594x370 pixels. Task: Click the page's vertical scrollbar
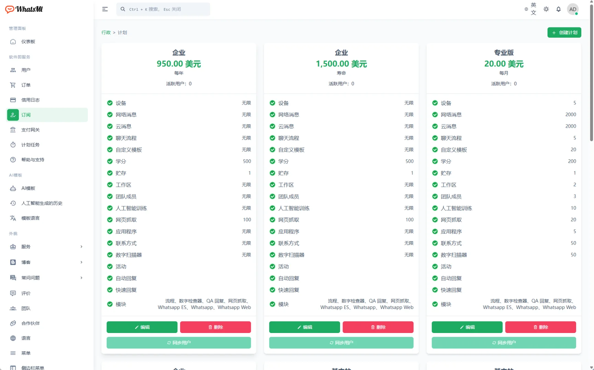(x=591, y=72)
